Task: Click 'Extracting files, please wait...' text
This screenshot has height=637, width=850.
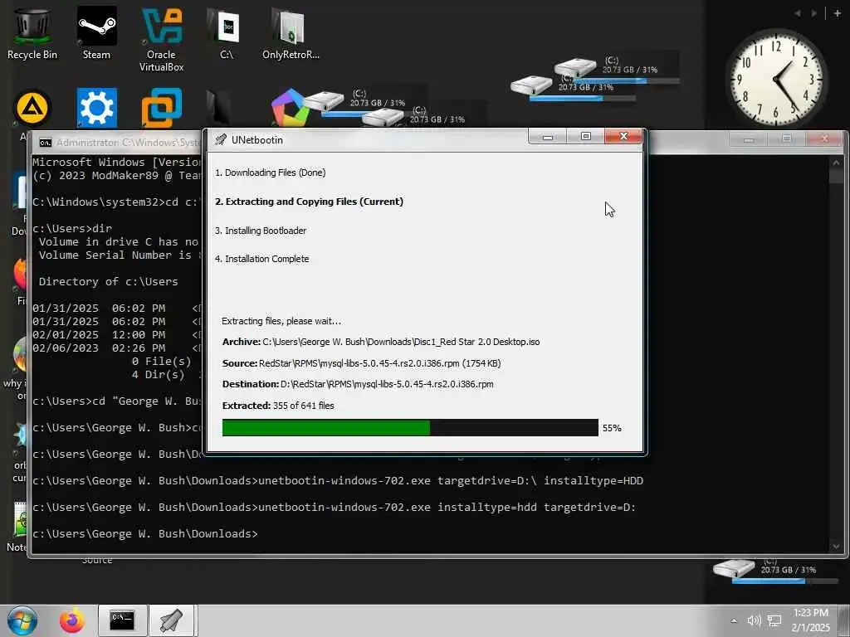Action: click(281, 321)
